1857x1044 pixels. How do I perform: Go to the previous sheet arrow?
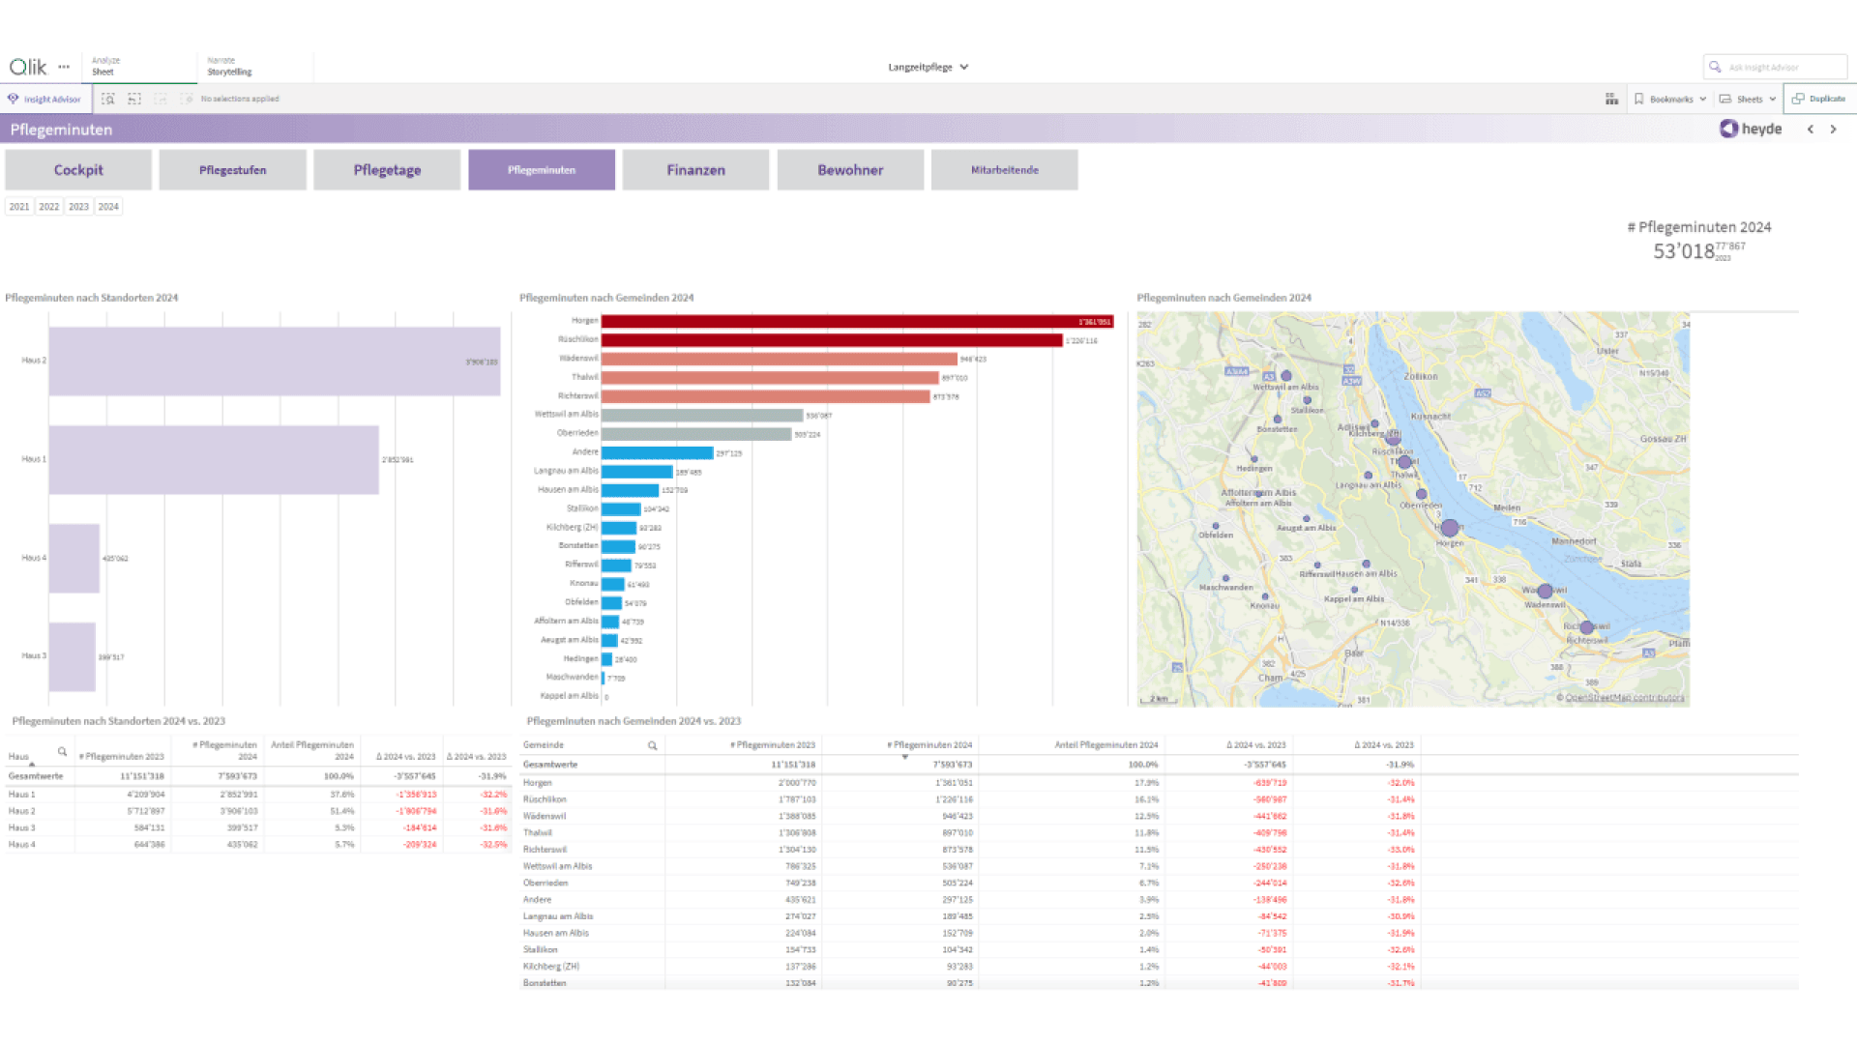[1811, 130]
